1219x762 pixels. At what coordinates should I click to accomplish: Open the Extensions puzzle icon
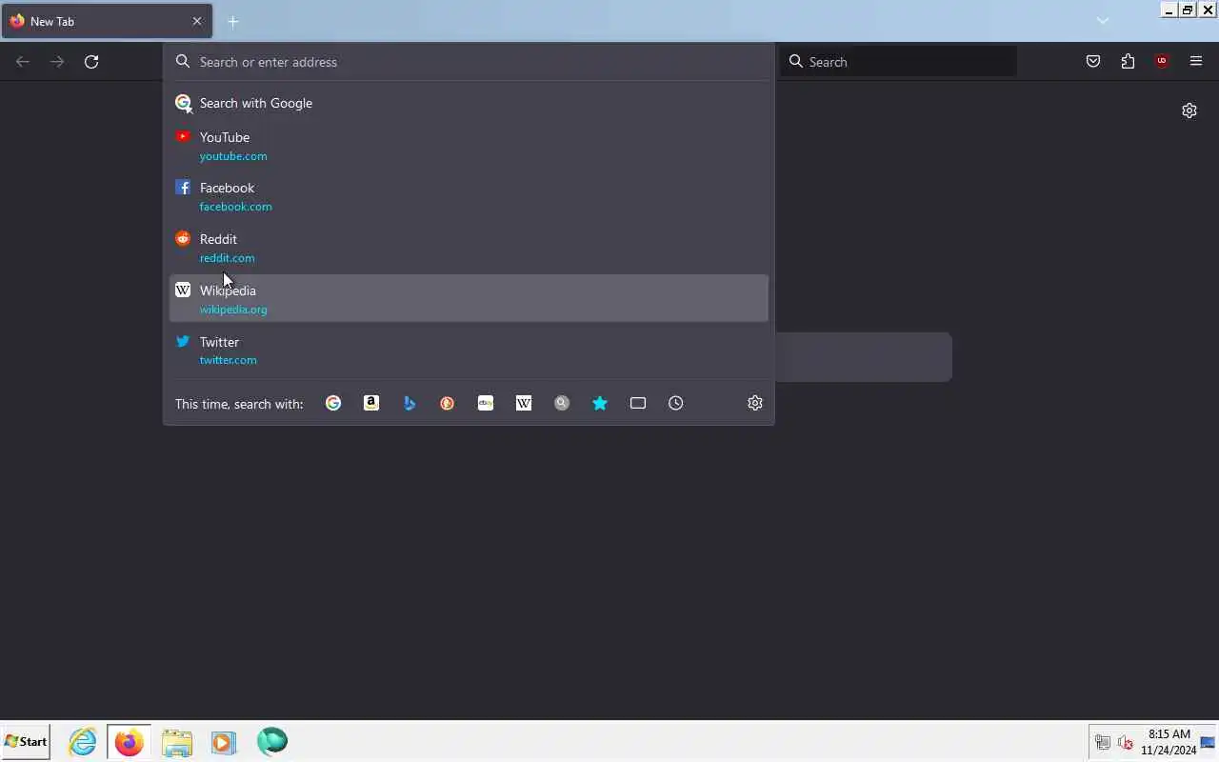pos(1128,62)
